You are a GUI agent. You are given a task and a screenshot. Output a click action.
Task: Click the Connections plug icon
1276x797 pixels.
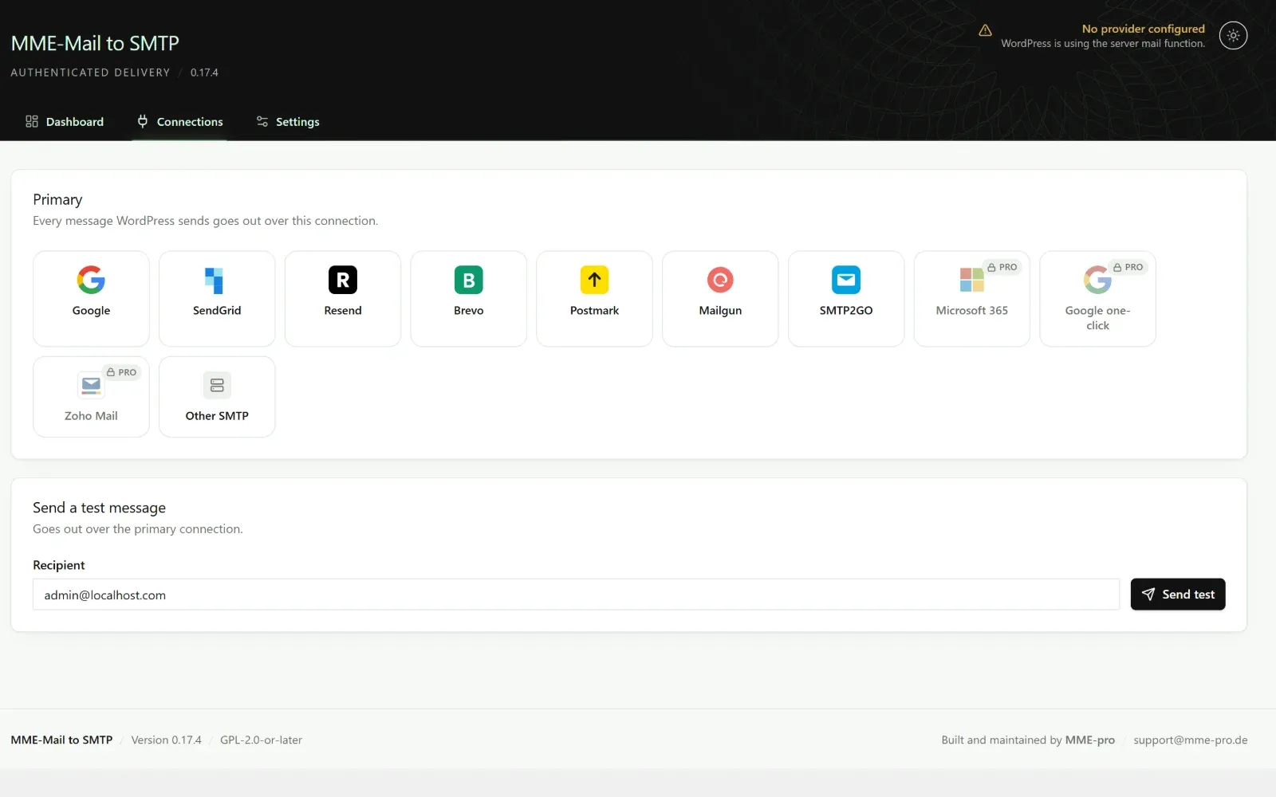[x=143, y=121]
